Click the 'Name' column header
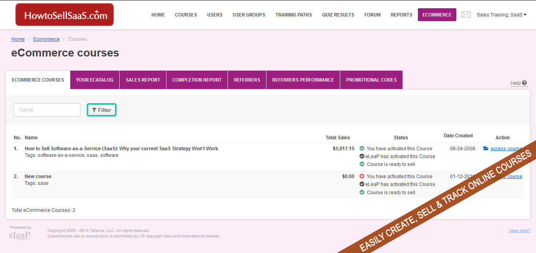The image size is (536, 253). [x=31, y=138]
